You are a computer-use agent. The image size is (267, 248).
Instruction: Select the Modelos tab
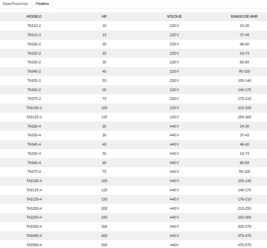coord(42,4)
